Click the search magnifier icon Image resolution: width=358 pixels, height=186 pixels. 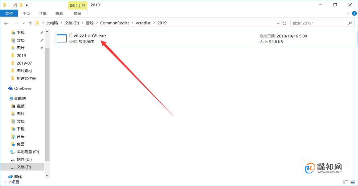pos(350,23)
